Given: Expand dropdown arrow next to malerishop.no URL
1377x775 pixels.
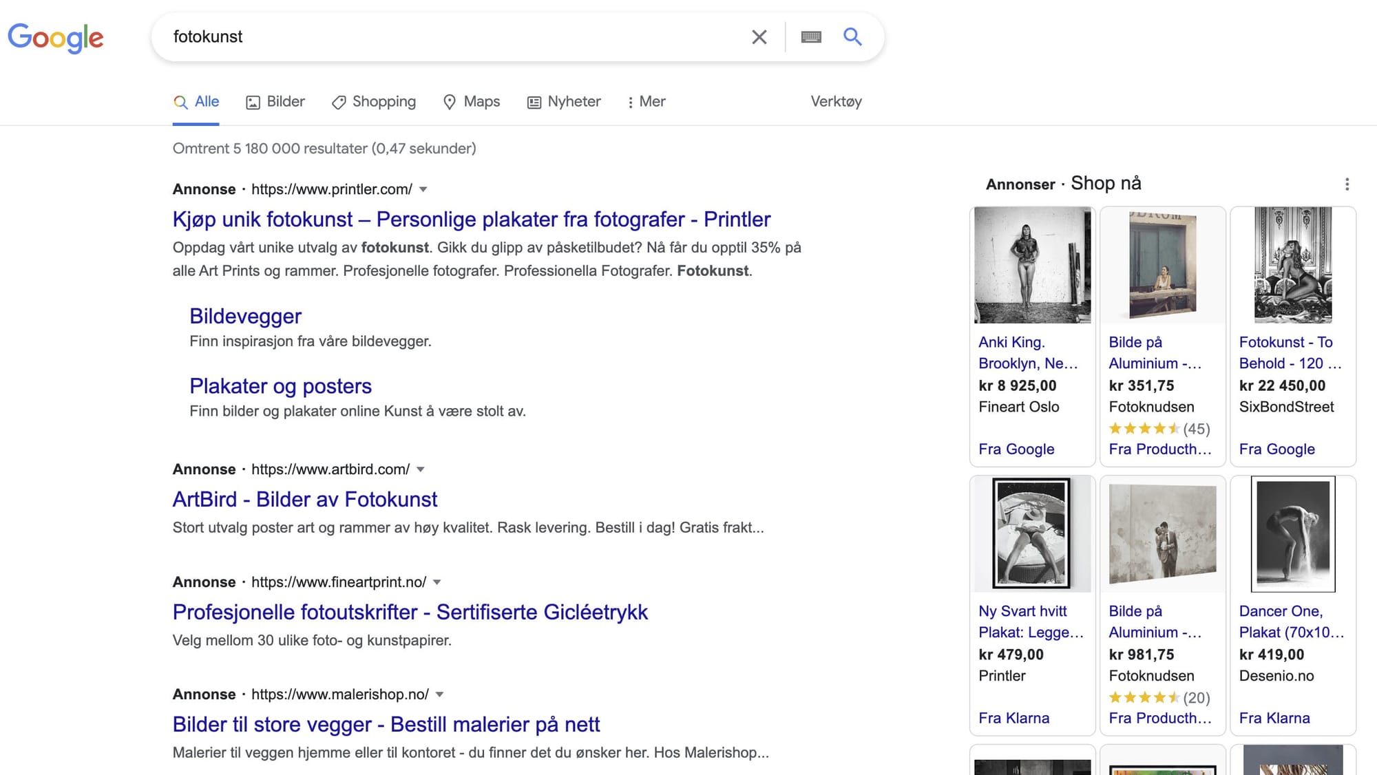Looking at the screenshot, I should (x=439, y=694).
